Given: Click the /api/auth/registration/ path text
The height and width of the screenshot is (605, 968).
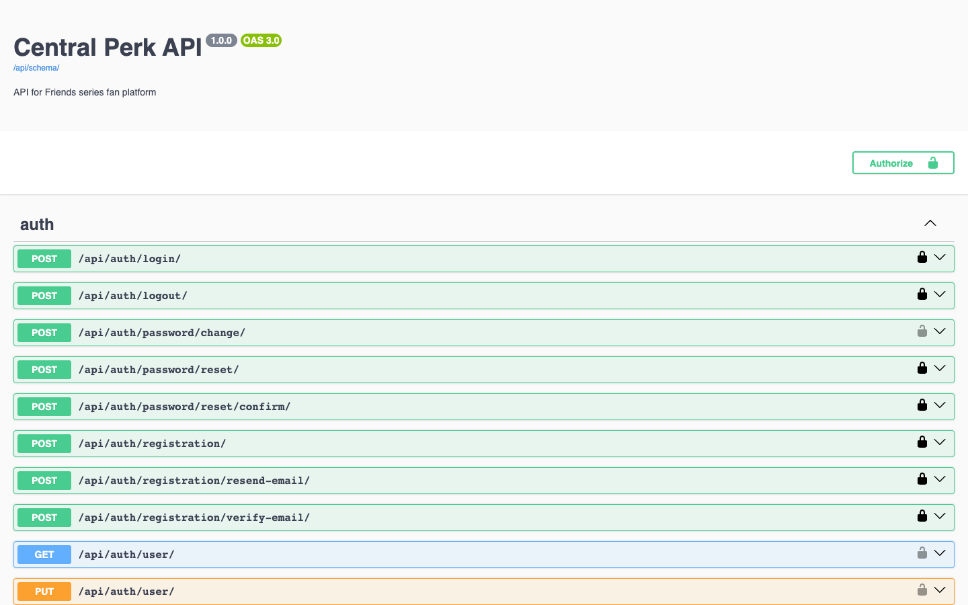Looking at the screenshot, I should (x=153, y=444).
